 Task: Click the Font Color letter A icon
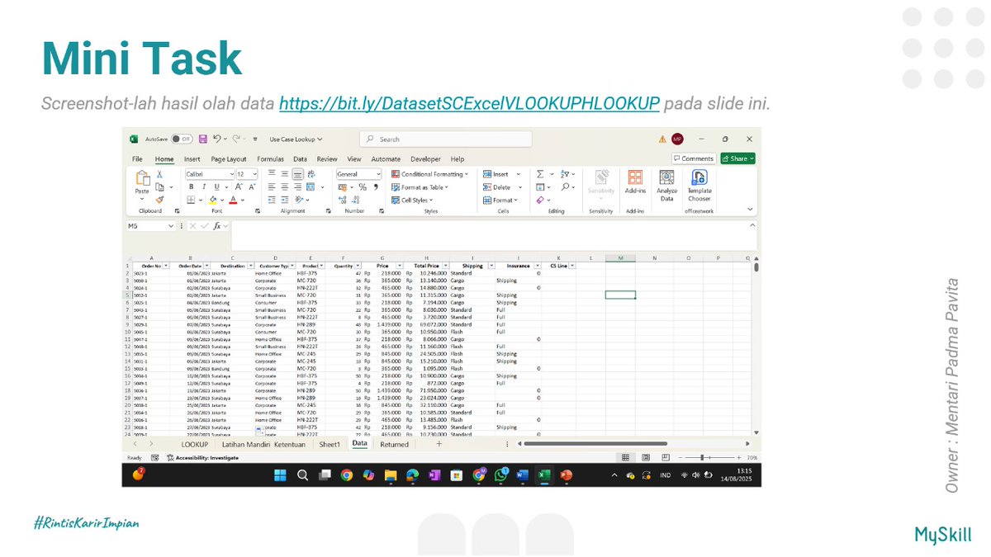[x=233, y=200]
